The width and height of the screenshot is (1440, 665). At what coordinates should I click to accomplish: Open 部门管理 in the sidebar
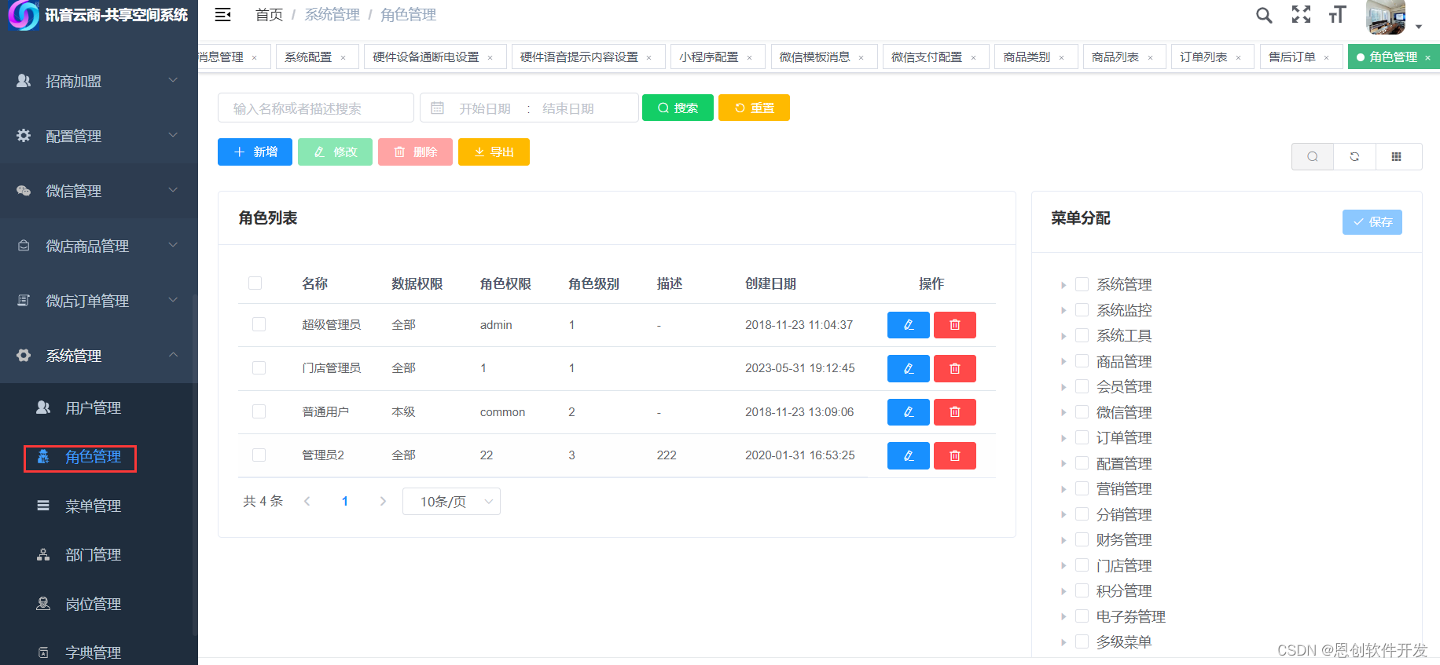[x=99, y=554]
